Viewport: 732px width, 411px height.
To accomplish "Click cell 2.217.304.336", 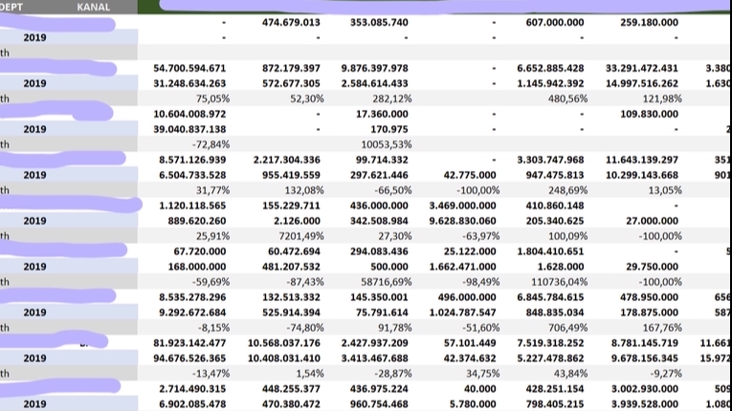I will click(x=287, y=160).
